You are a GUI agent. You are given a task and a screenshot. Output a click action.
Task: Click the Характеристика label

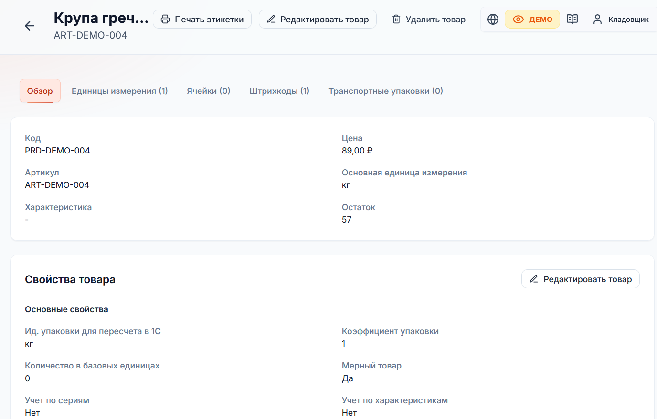tap(58, 207)
